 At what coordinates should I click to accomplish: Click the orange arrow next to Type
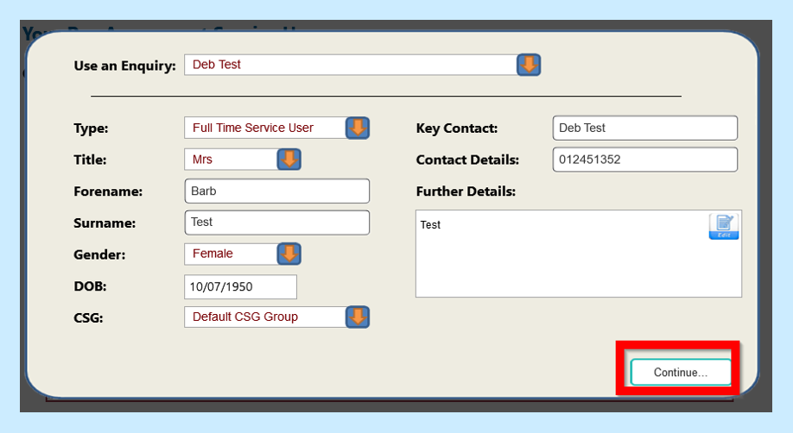358,128
